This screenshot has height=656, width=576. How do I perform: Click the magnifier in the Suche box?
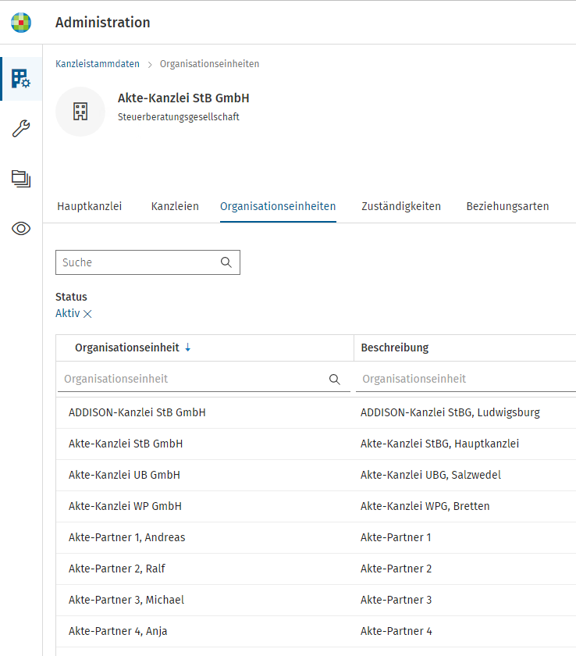226,262
